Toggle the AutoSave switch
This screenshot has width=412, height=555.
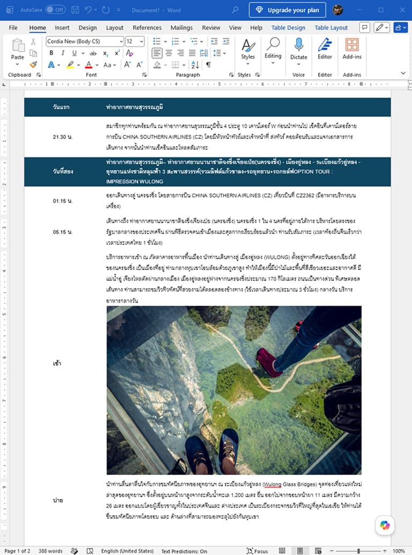point(55,10)
